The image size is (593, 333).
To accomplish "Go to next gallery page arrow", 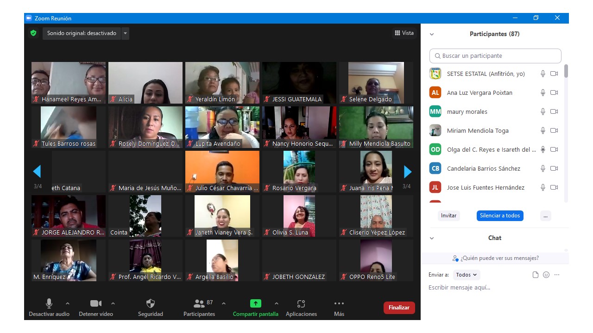I will click(408, 172).
